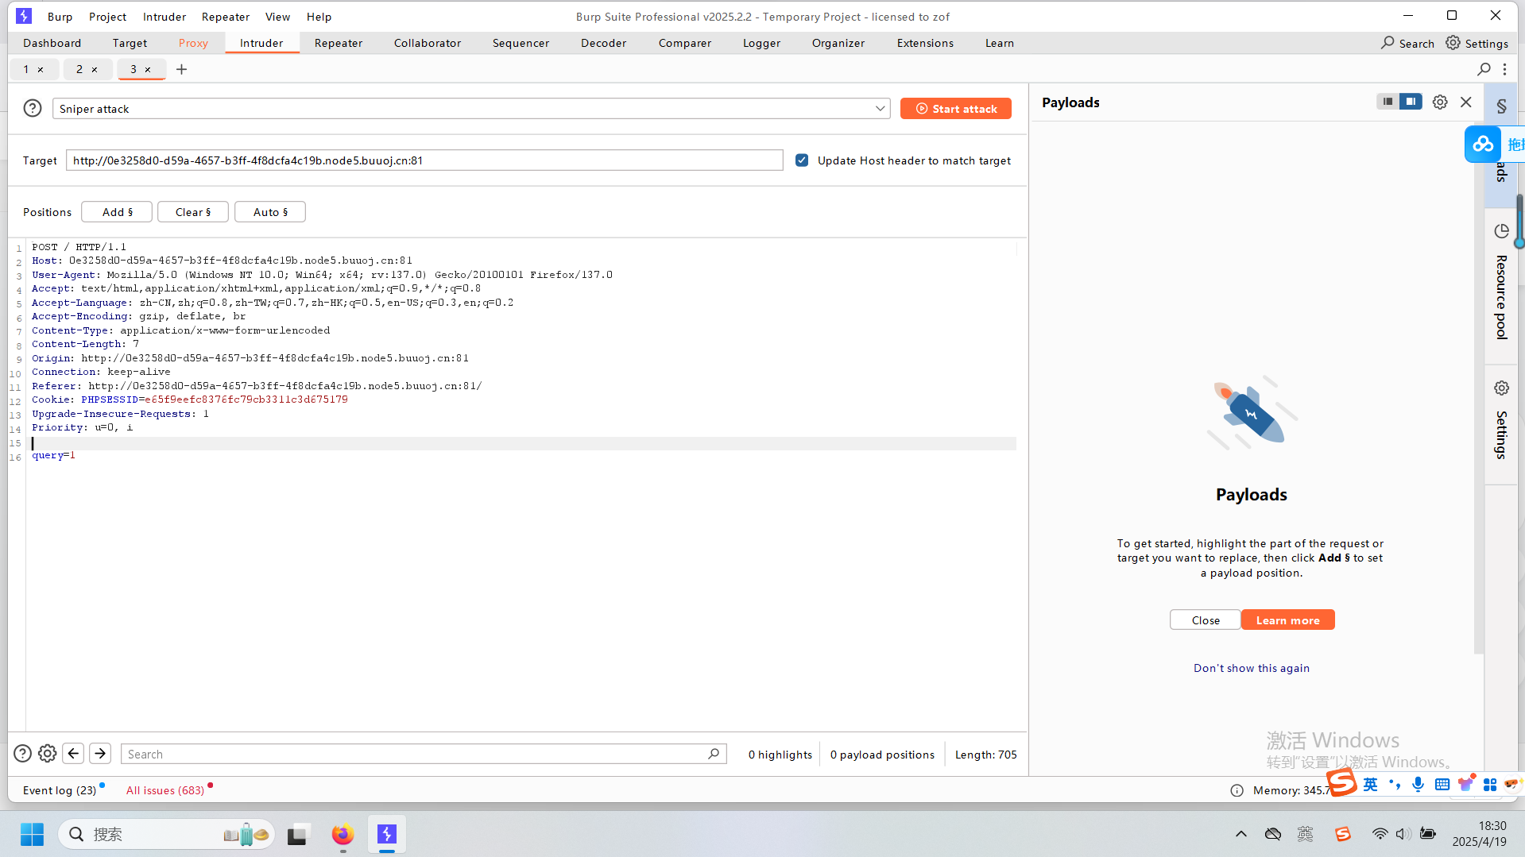This screenshot has width=1525, height=857.
Task: Close Intruder tab 3
Action: click(x=148, y=70)
